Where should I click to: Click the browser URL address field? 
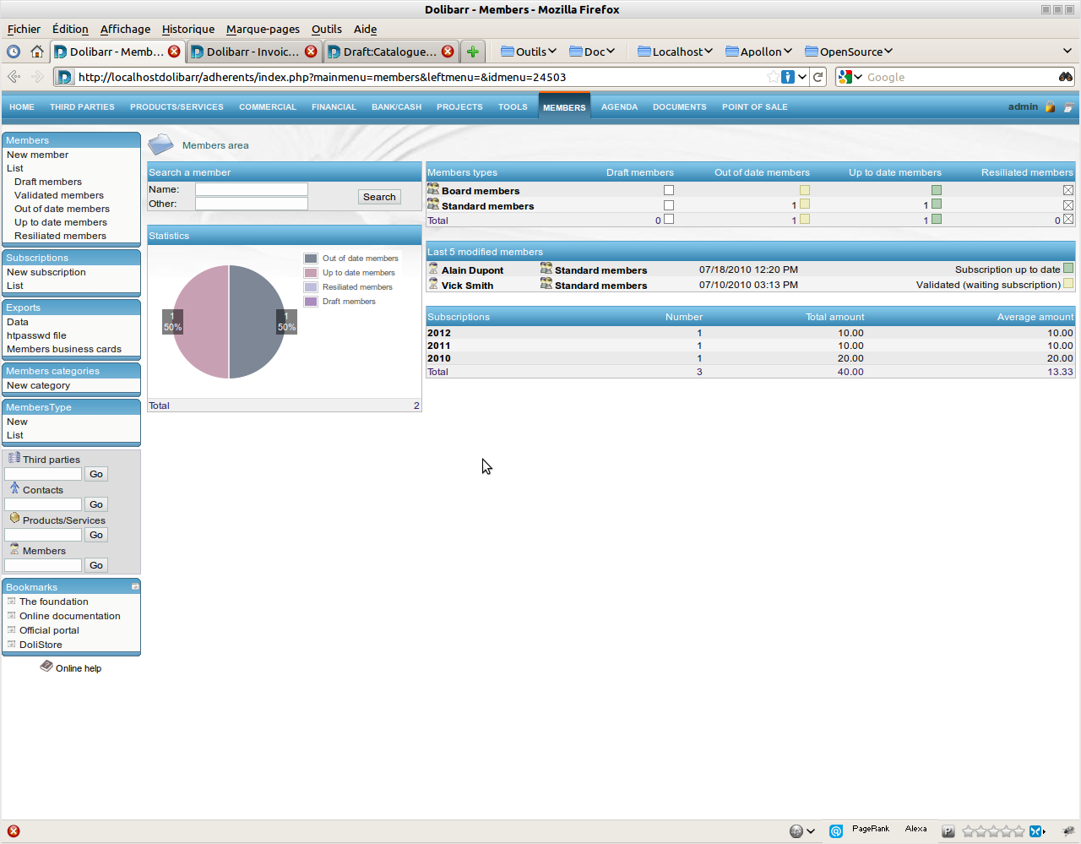click(421, 77)
